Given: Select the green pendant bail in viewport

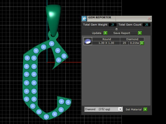Looking at the screenshot, I should coord(53,21).
